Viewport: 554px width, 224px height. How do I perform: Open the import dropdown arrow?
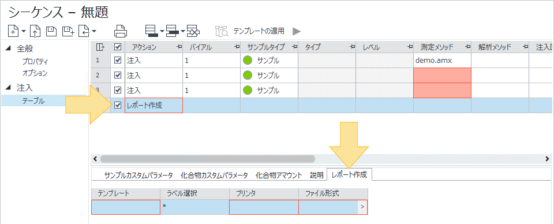[x=94, y=31]
